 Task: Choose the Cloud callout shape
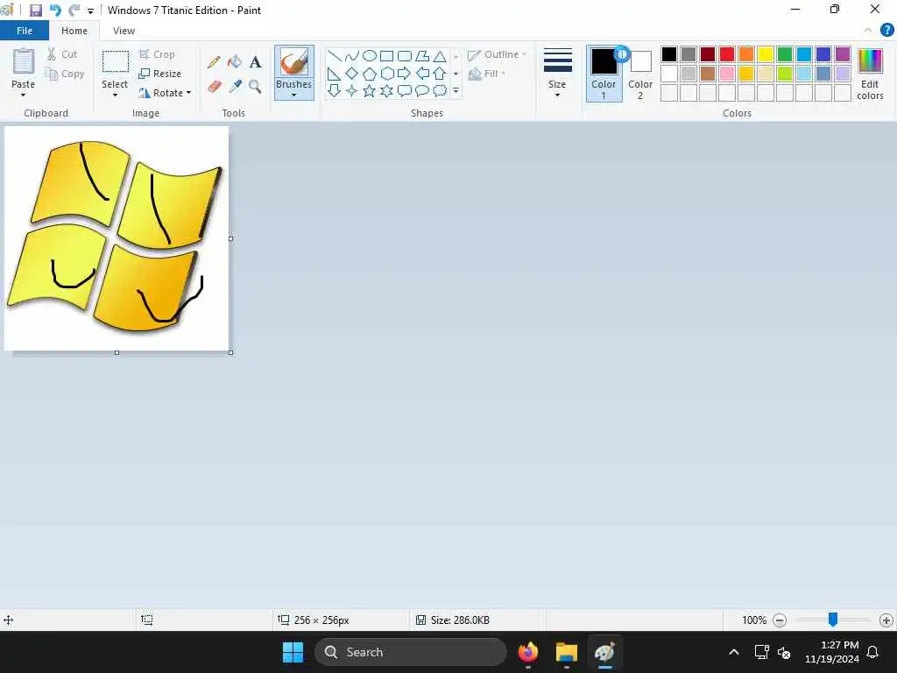(440, 91)
